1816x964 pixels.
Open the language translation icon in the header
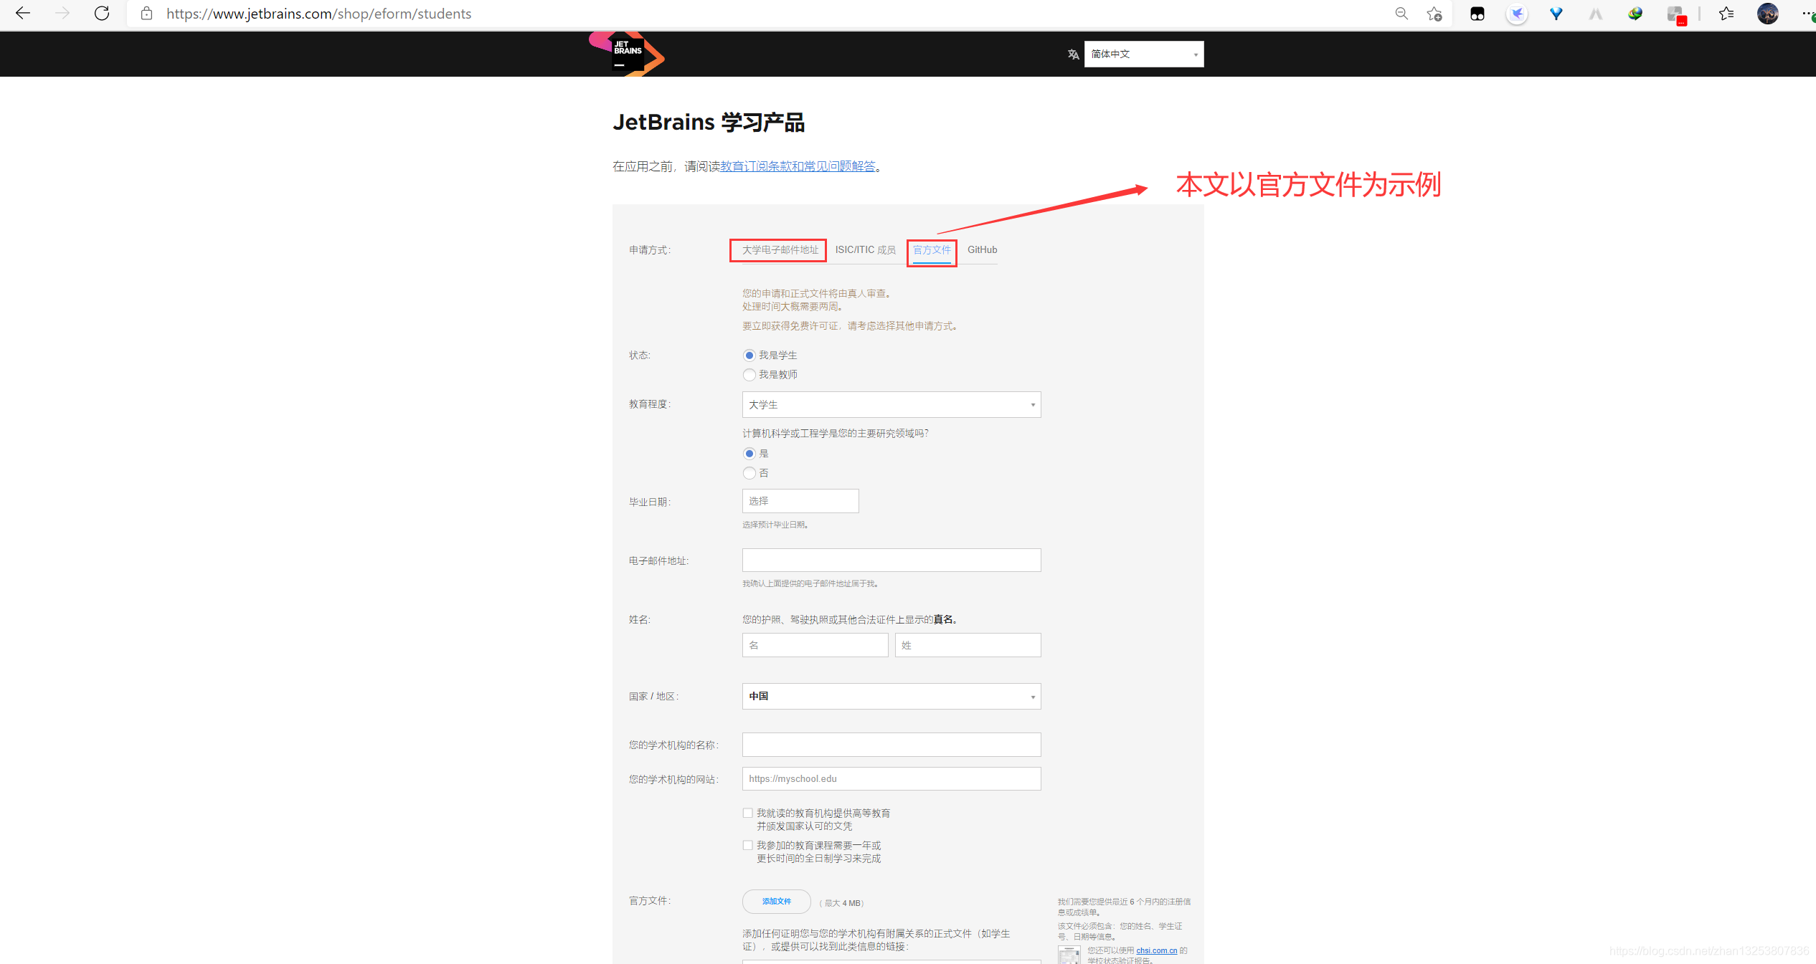(1073, 54)
